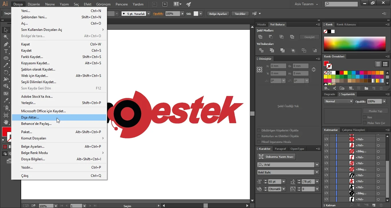The image size is (391, 208).
Task: Switch swatches to list view
Action: point(378,64)
